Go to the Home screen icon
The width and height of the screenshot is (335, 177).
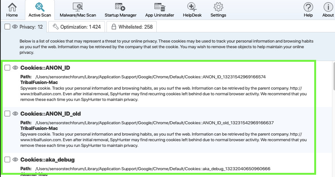(x=12, y=7)
